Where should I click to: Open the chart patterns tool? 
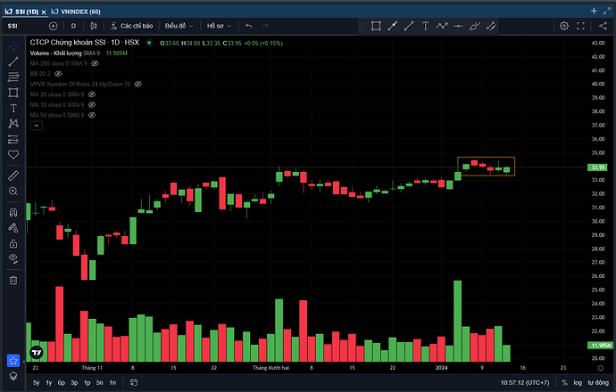point(13,124)
